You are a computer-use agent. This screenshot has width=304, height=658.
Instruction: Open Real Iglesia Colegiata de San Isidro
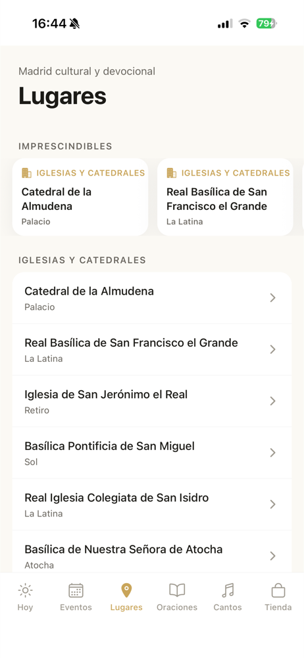pyautogui.click(x=152, y=505)
